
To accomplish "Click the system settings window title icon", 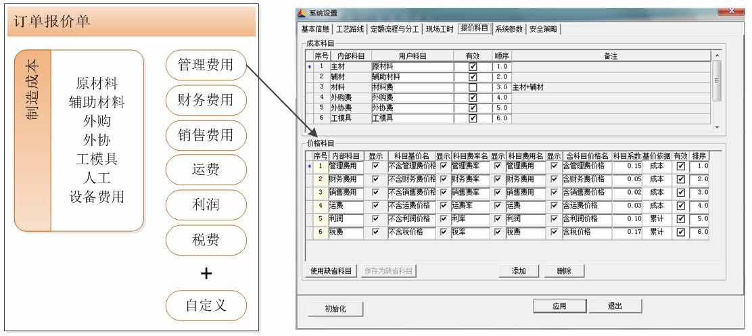I will tap(302, 13).
